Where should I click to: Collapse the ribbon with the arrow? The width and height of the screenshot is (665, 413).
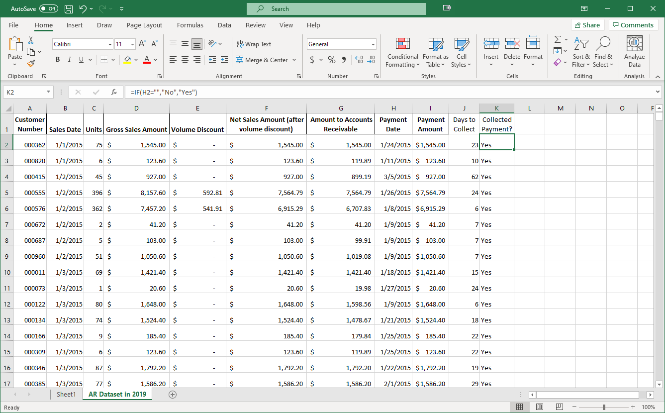pyautogui.click(x=658, y=77)
